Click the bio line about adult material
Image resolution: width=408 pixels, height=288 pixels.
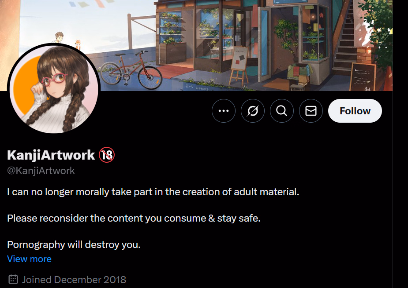[x=153, y=192]
